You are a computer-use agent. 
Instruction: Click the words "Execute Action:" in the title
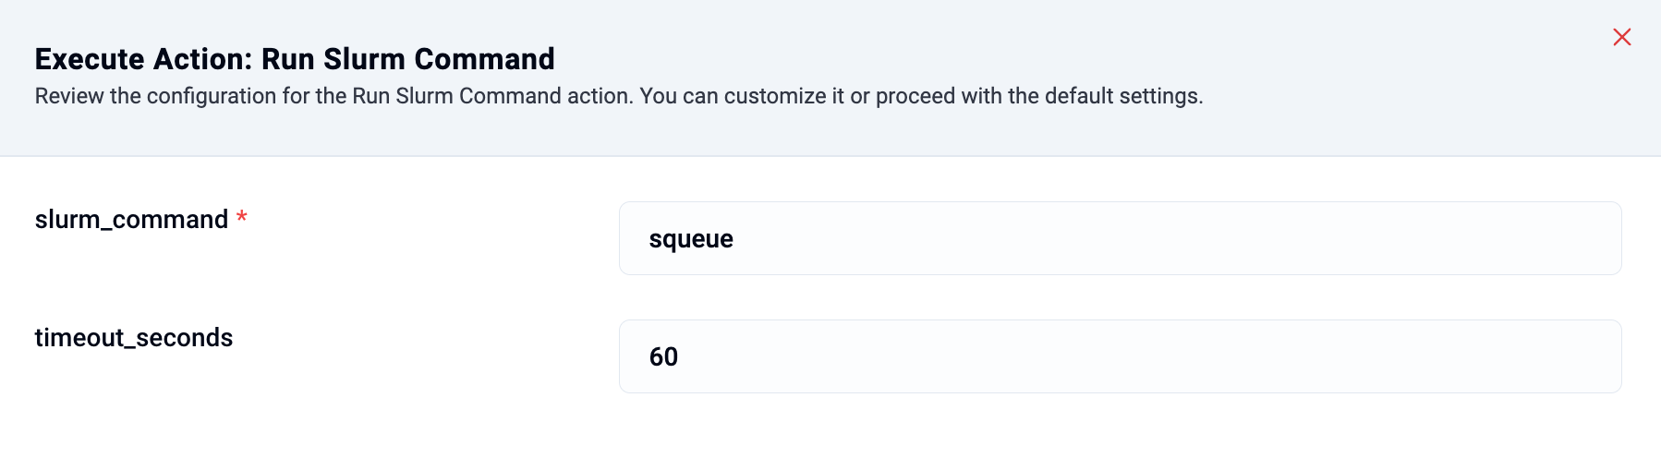point(143,59)
